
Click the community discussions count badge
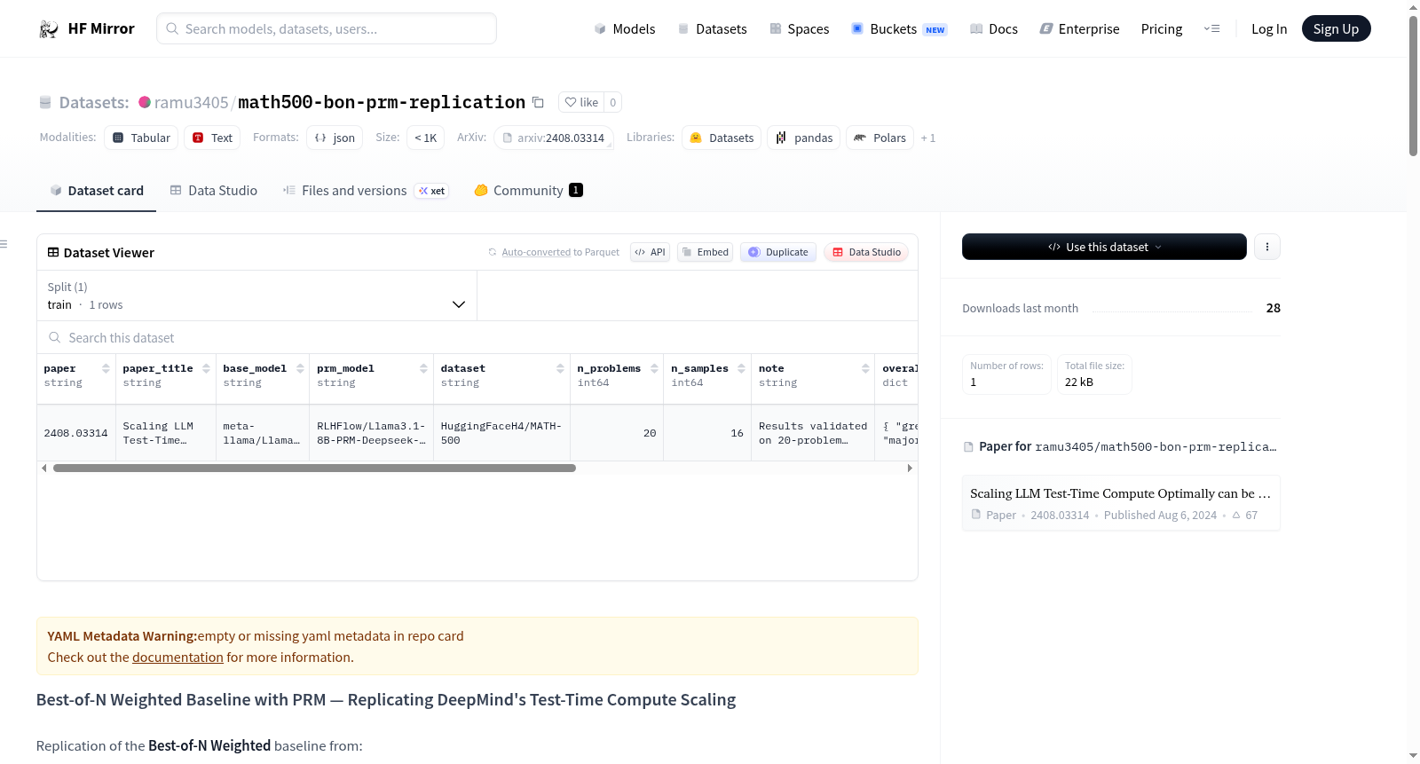[576, 190]
